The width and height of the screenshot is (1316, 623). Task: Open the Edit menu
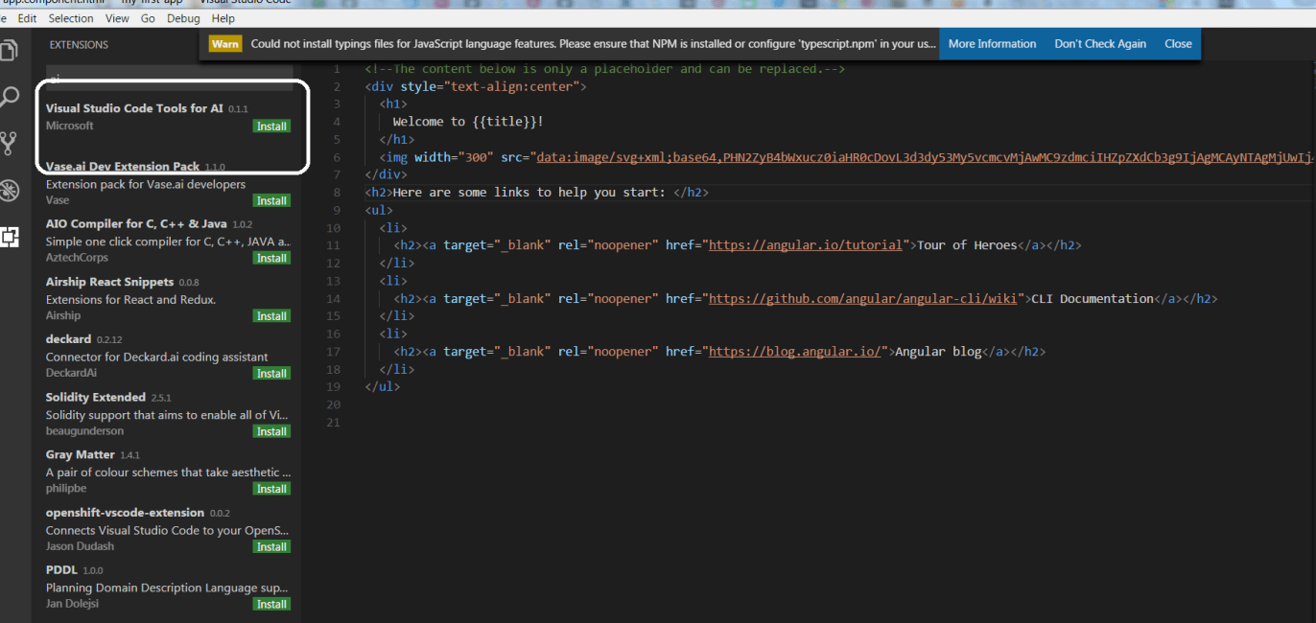27,18
